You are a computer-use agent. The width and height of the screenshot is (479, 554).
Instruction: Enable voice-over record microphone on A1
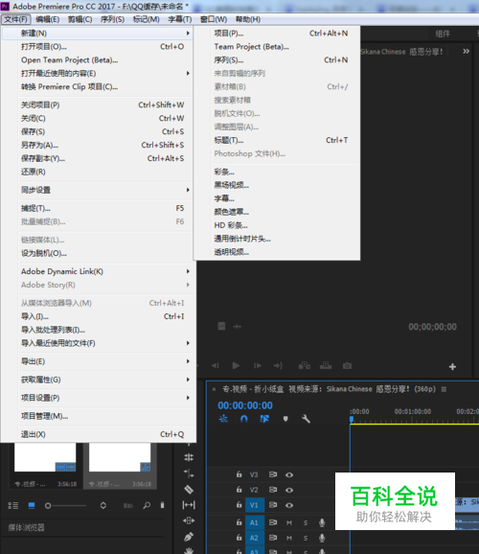coord(322,523)
